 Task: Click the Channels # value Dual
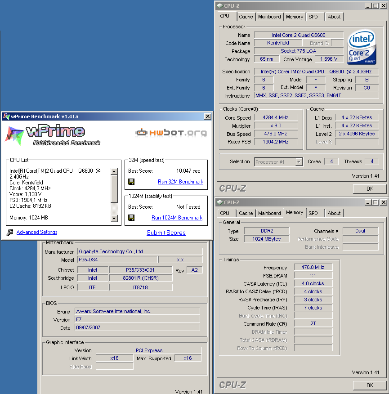tap(360, 231)
